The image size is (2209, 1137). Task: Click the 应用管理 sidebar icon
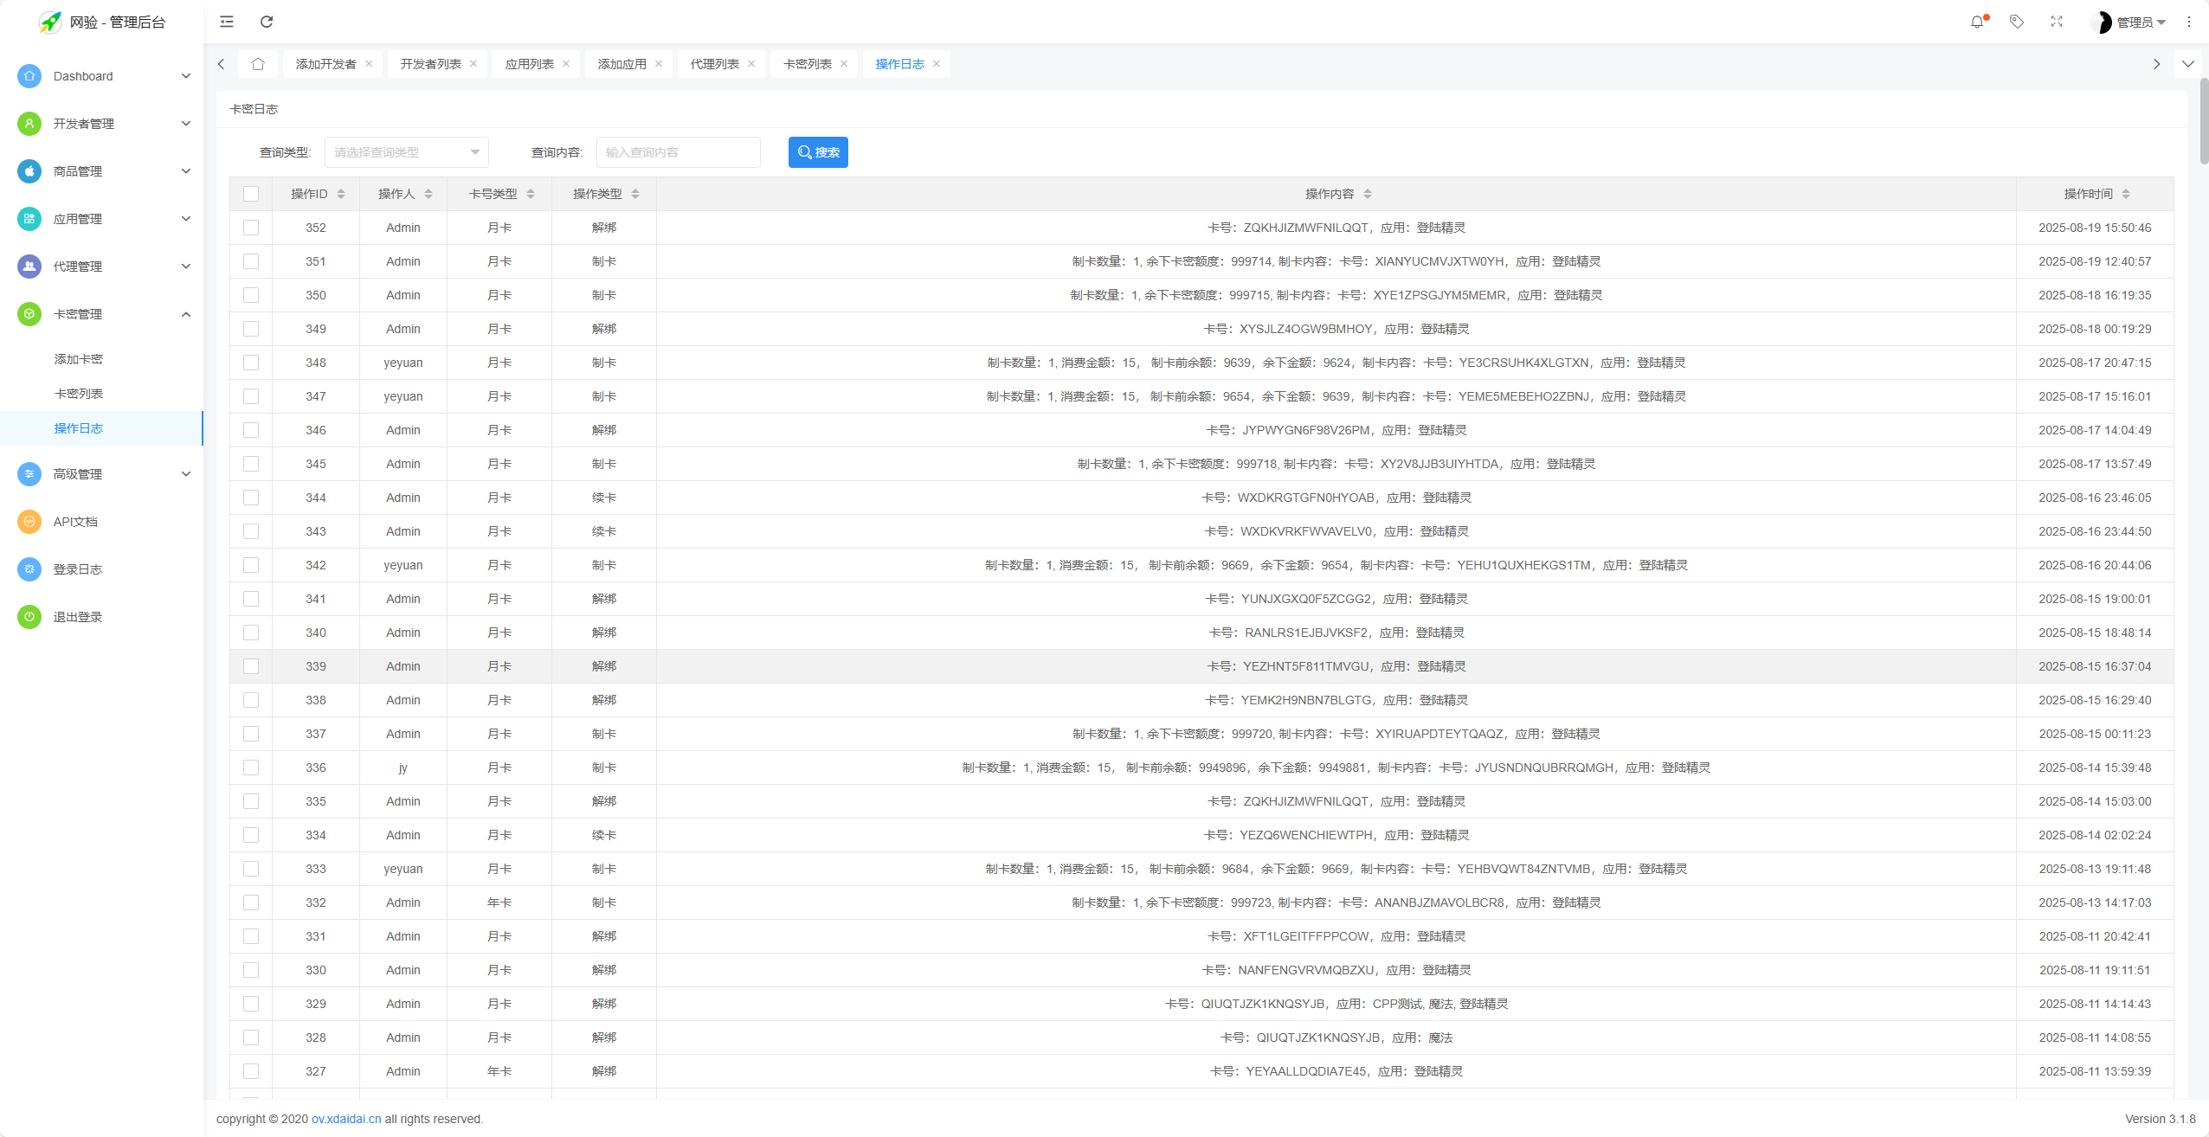[29, 219]
